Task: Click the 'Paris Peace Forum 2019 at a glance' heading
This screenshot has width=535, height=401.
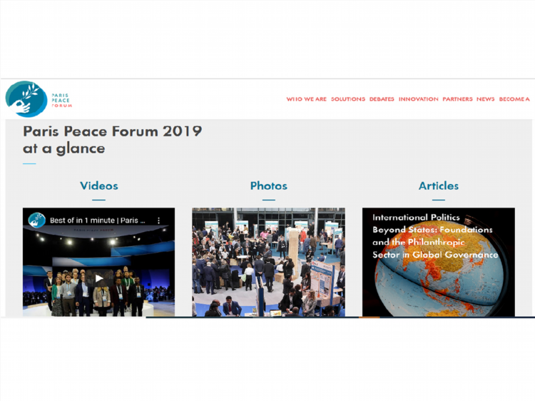Action: pyautogui.click(x=112, y=140)
